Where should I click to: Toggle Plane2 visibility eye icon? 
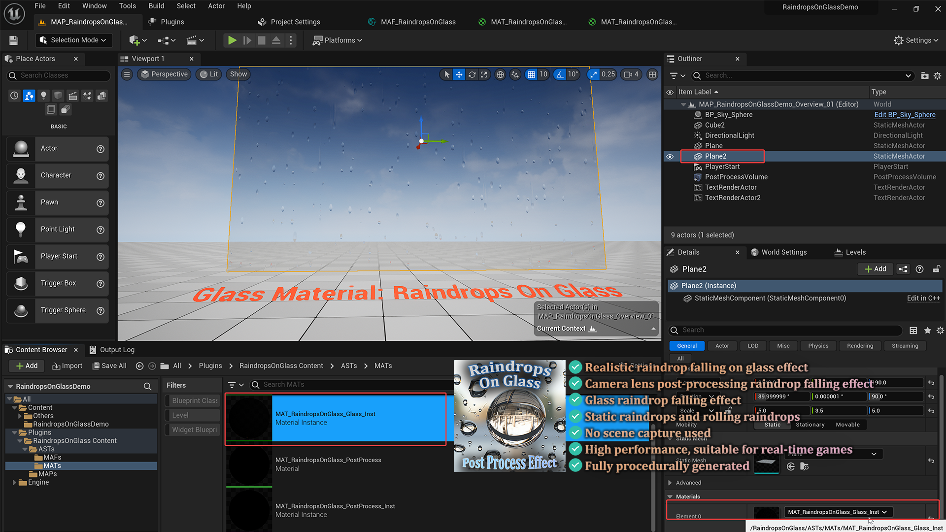coord(670,157)
